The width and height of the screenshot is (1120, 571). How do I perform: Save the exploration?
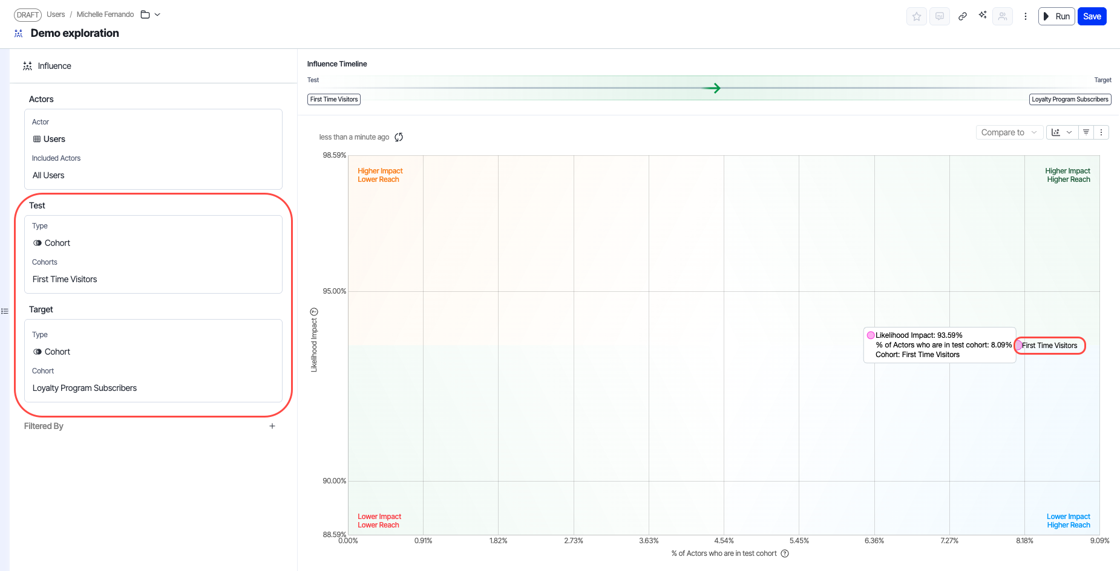[1092, 16]
